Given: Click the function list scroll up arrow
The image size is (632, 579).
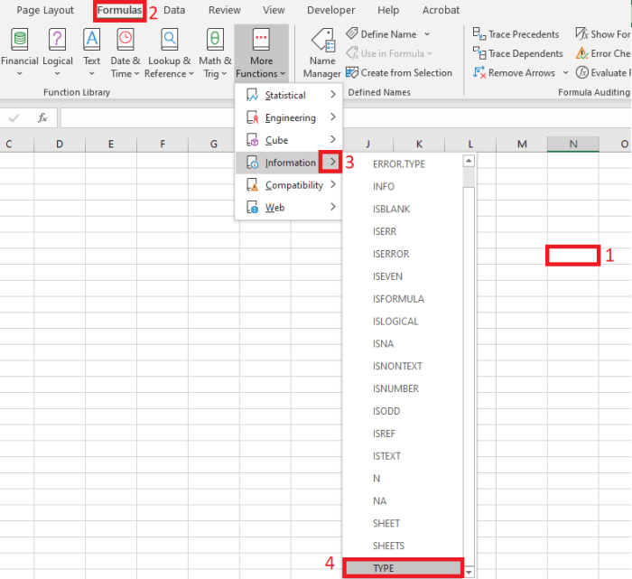Looking at the screenshot, I should coord(469,161).
